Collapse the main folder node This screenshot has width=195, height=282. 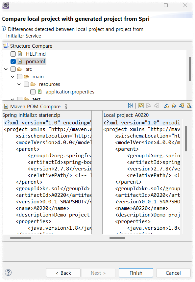point(12,77)
